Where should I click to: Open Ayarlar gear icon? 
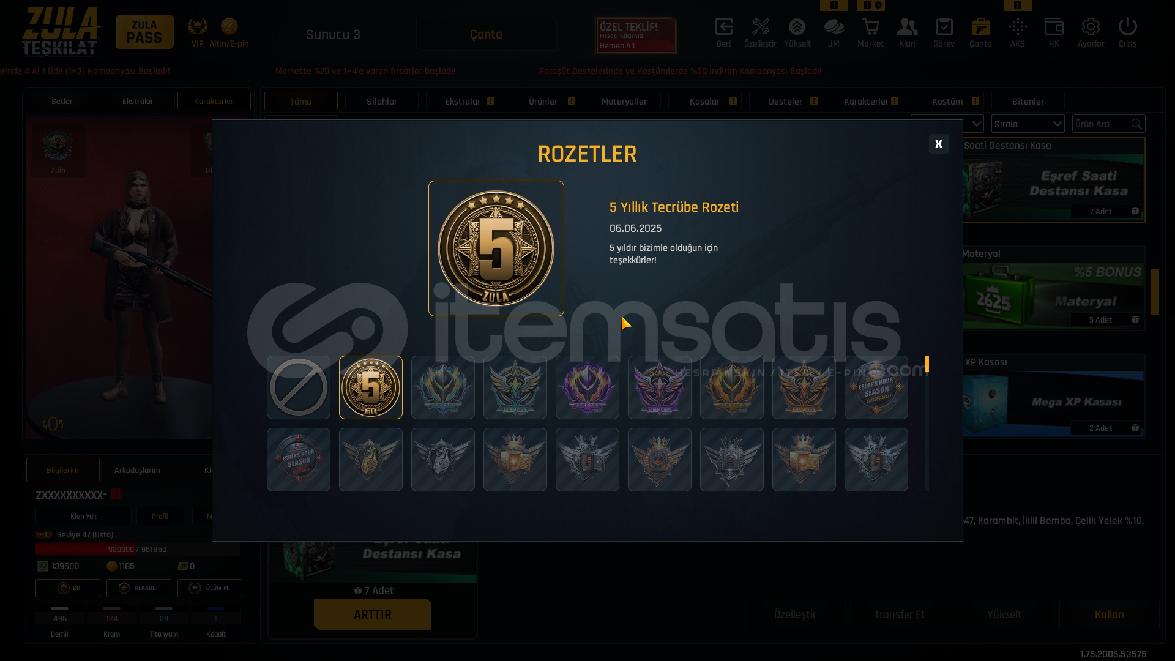[1091, 28]
